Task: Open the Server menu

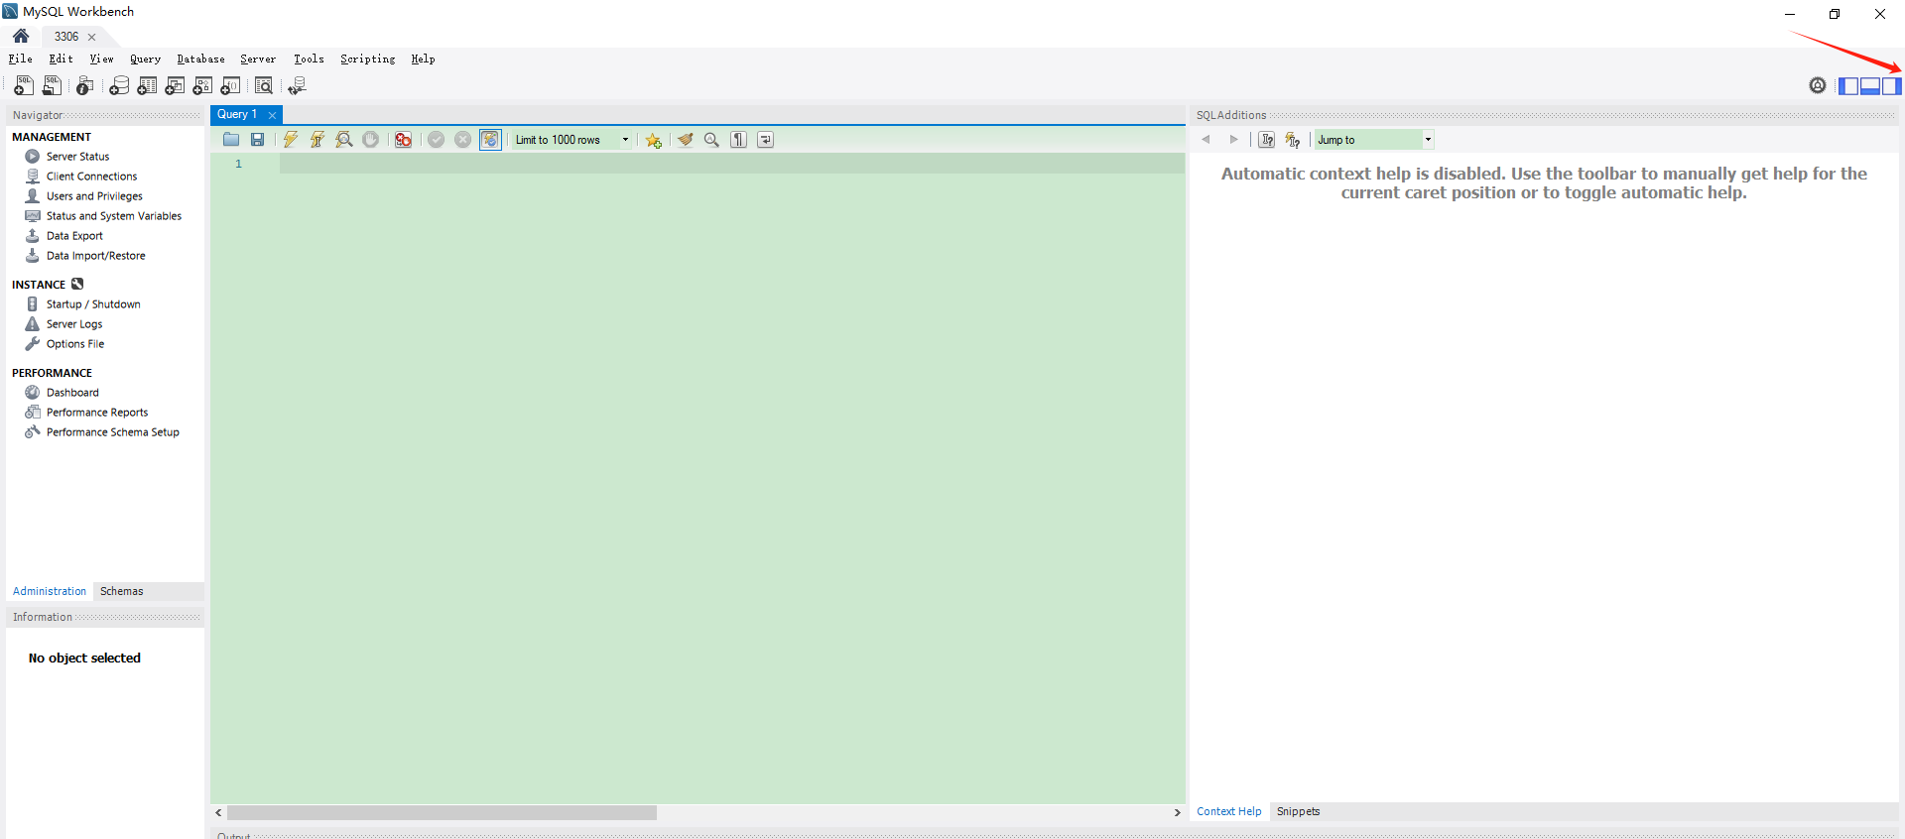Action: pos(258,60)
